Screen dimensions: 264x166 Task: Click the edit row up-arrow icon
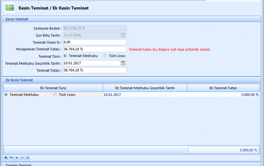17,157
